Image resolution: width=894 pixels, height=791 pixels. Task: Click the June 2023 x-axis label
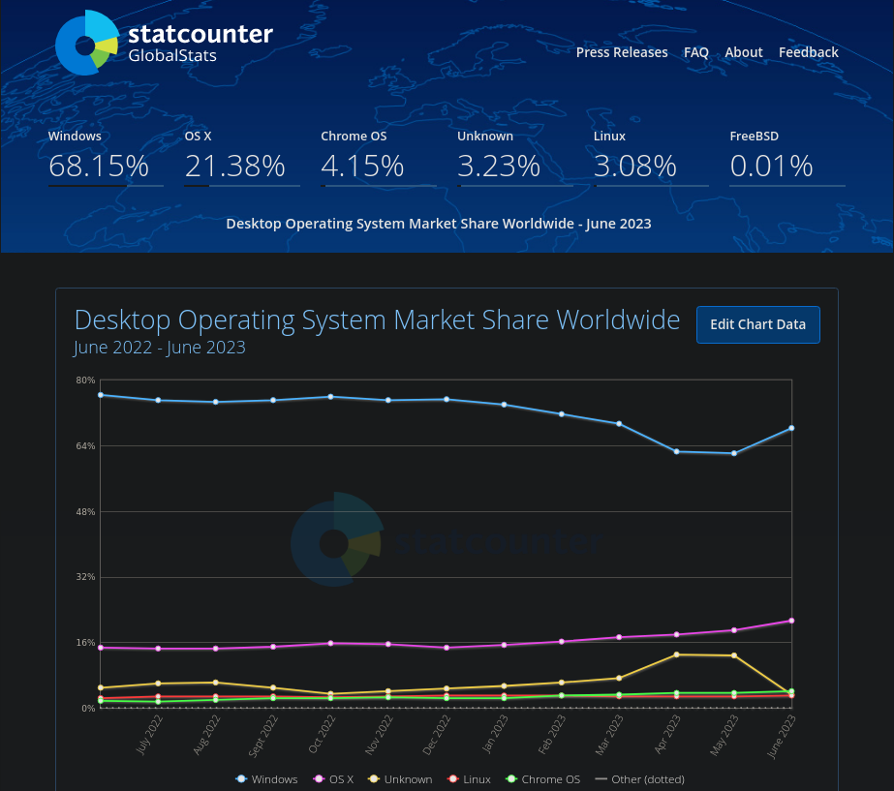point(782,736)
